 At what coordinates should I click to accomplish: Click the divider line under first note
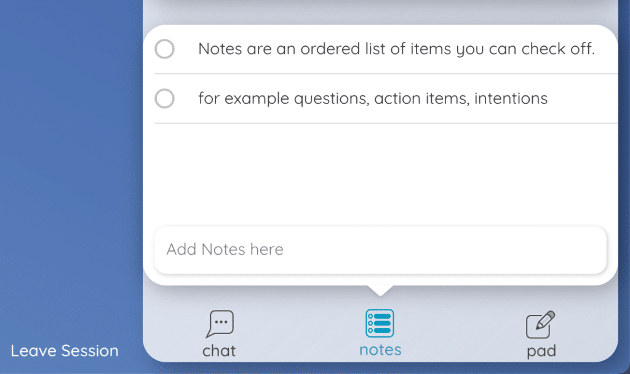click(x=386, y=74)
